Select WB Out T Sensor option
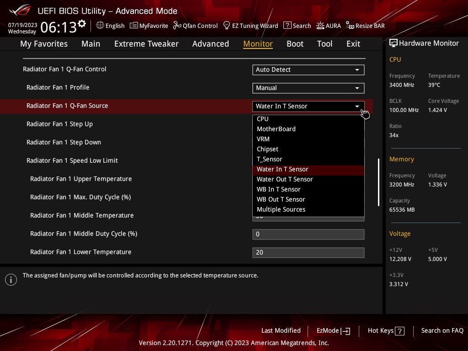 308,199
